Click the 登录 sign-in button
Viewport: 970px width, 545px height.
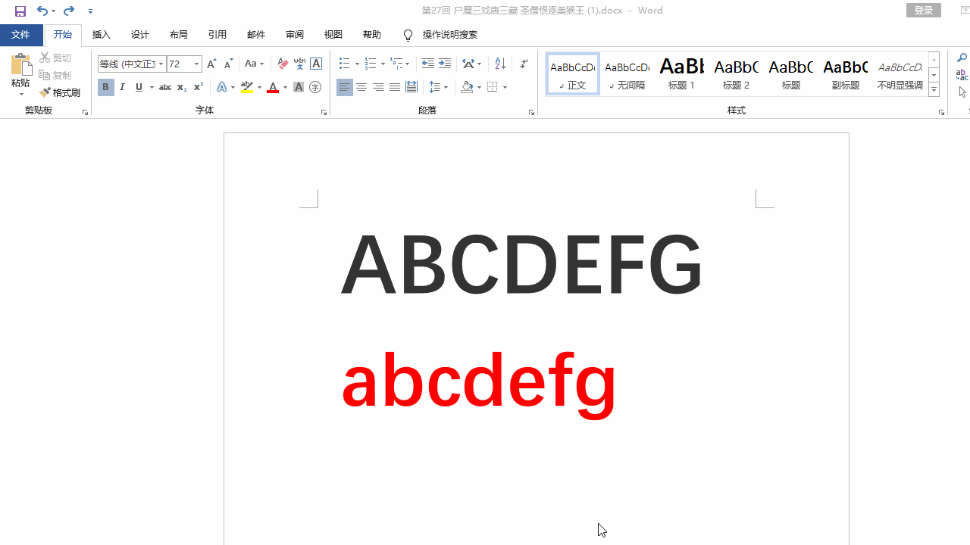coord(924,11)
